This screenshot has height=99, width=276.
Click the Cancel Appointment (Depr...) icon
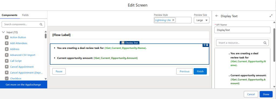(x=7, y=72)
